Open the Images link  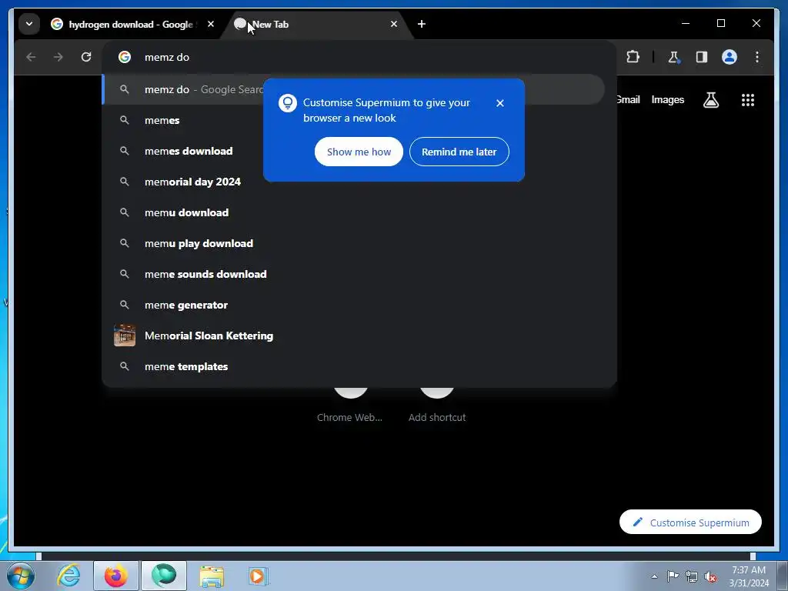[667, 99]
